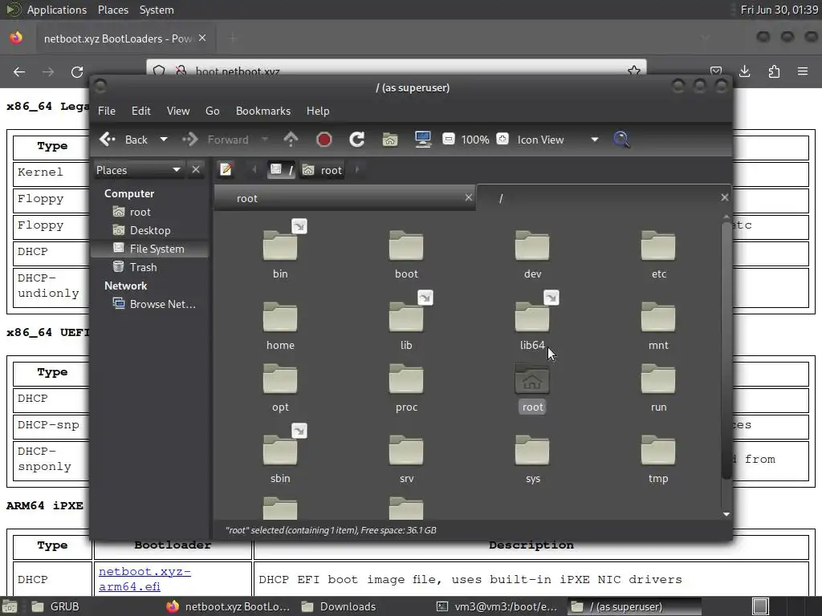
Task: Close the / tab
Action: pos(725,197)
